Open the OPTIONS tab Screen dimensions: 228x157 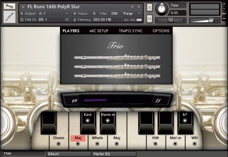[x=161, y=31]
